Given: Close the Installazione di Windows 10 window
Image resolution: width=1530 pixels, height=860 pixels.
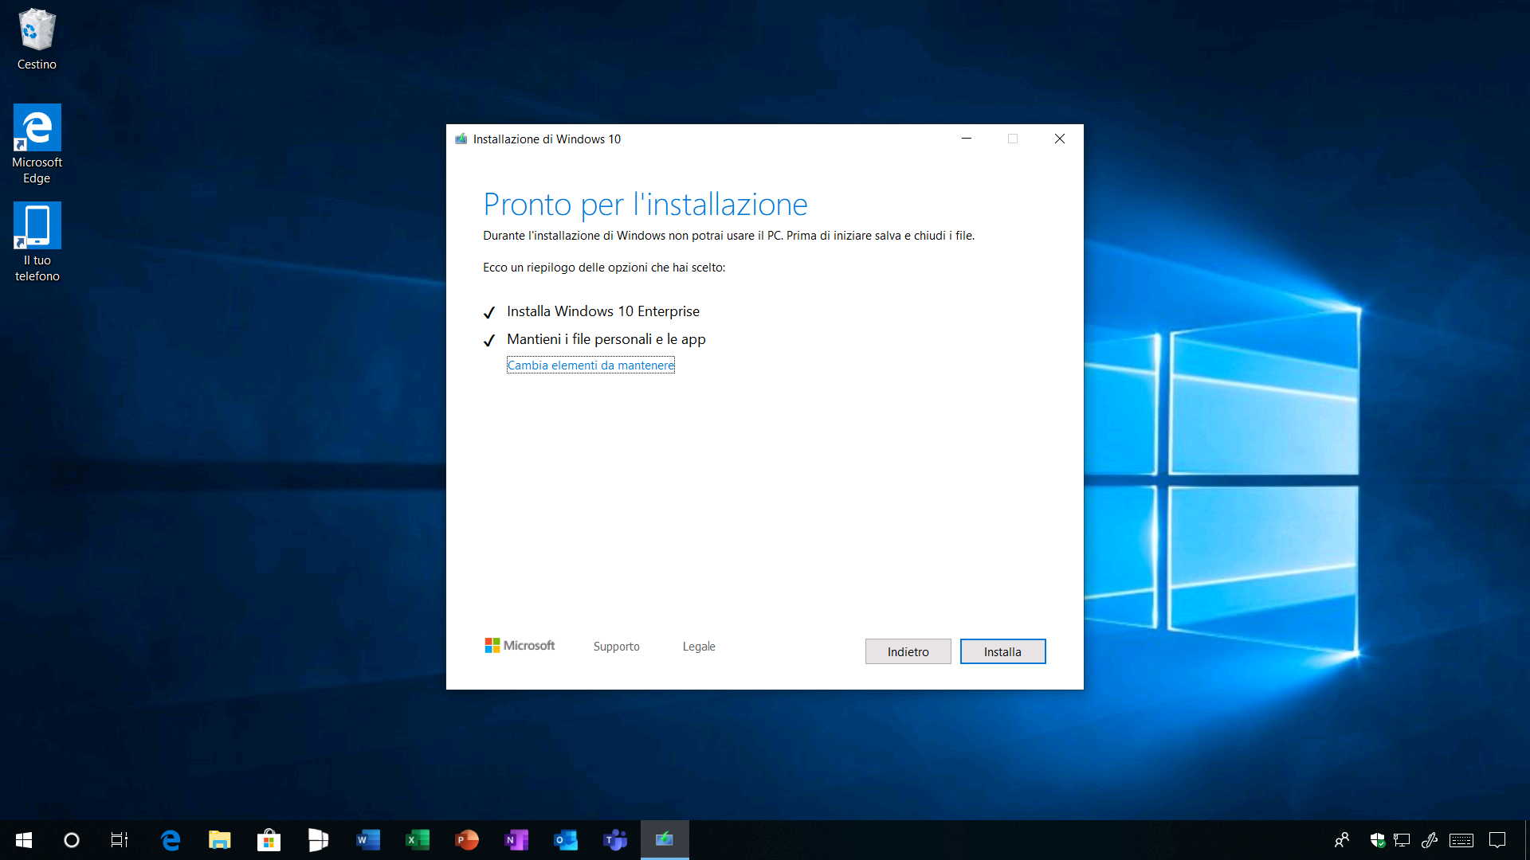Looking at the screenshot, I should [1060, 139].
